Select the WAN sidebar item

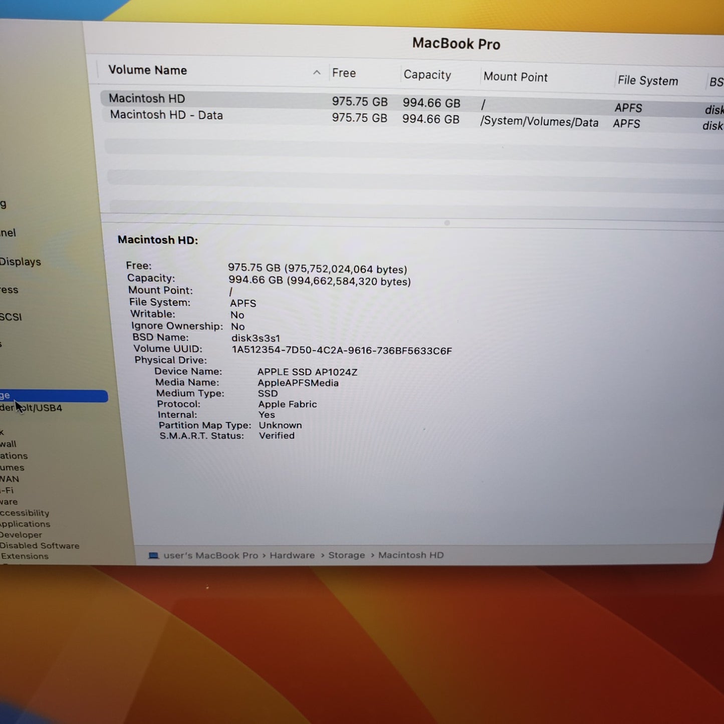[10, 479]
